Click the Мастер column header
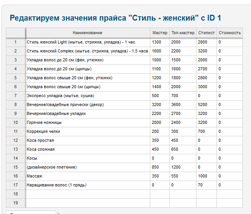This screenshot has width=251, height=214. click(x=160, y=33)
